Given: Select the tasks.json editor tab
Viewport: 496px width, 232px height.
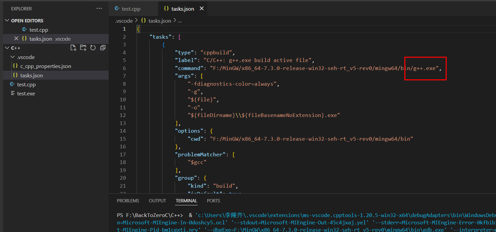Looking at the screenshot, I should click(x=183, y=9).
